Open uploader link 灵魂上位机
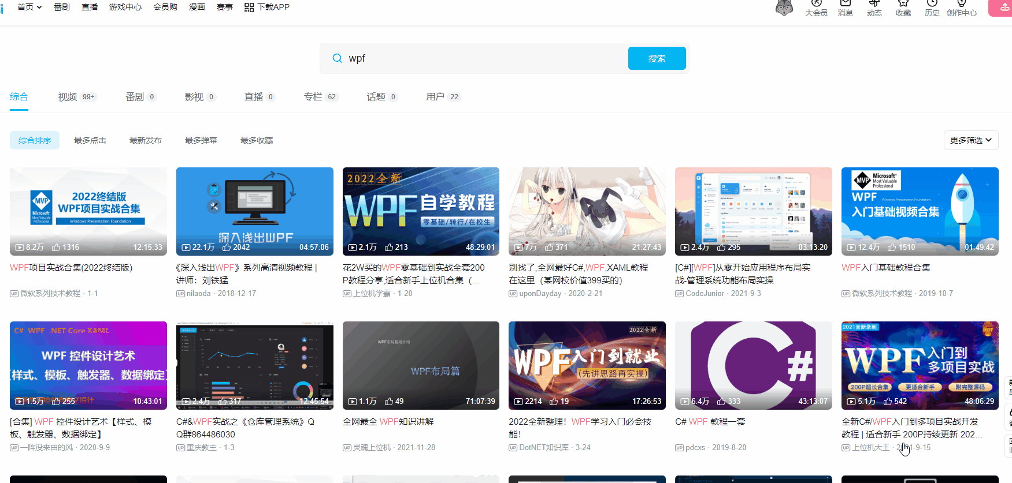 click(372, 448)
